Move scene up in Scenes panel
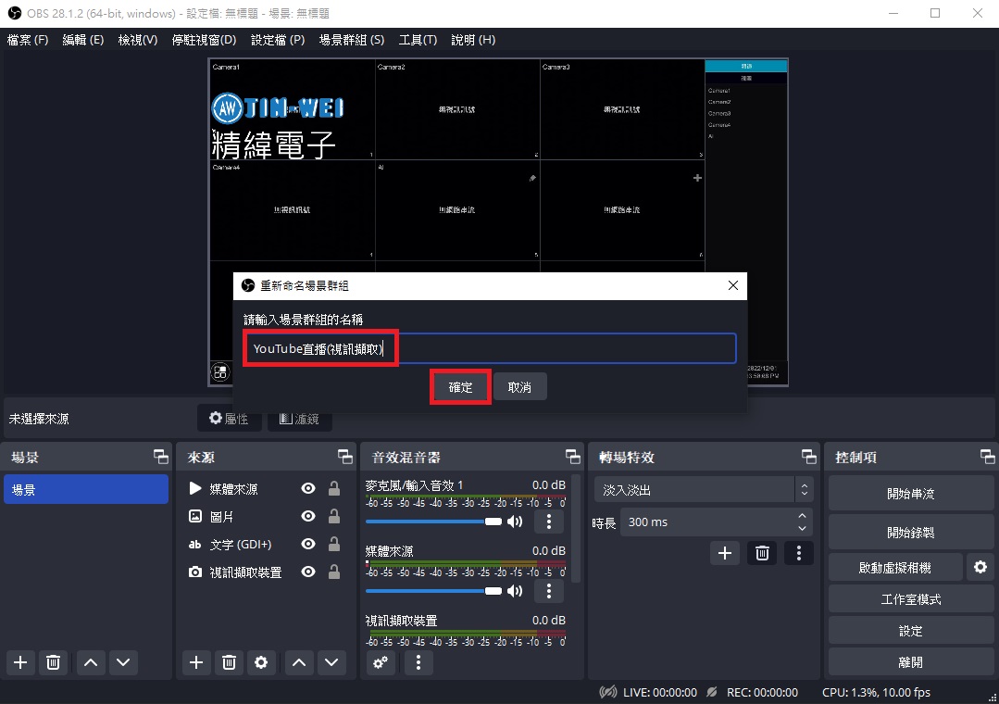This screenshot has height=704, width=999. pyautogui.click(x=91, y=662)
